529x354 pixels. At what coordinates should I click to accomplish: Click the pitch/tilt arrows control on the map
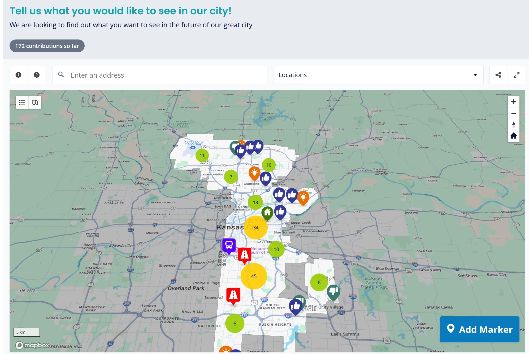[514, 125]
